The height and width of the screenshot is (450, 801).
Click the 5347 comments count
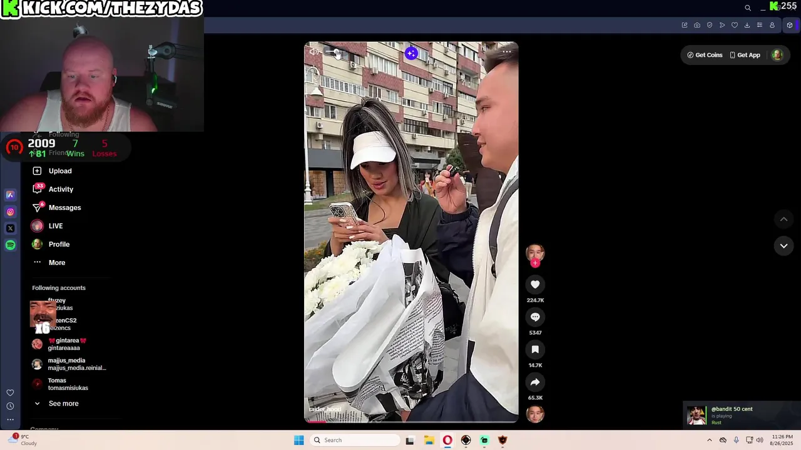pos(535,332)
